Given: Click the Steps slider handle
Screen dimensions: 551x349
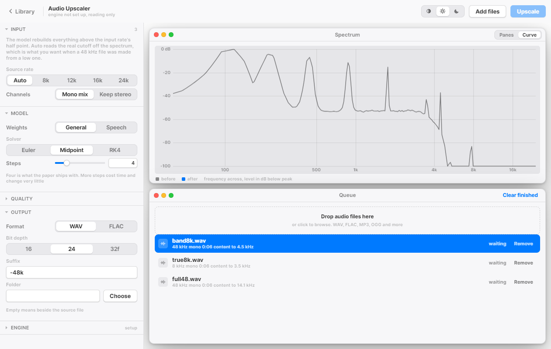Looking at the screenshot, I should pyautogui.click(x=67, y=163).
